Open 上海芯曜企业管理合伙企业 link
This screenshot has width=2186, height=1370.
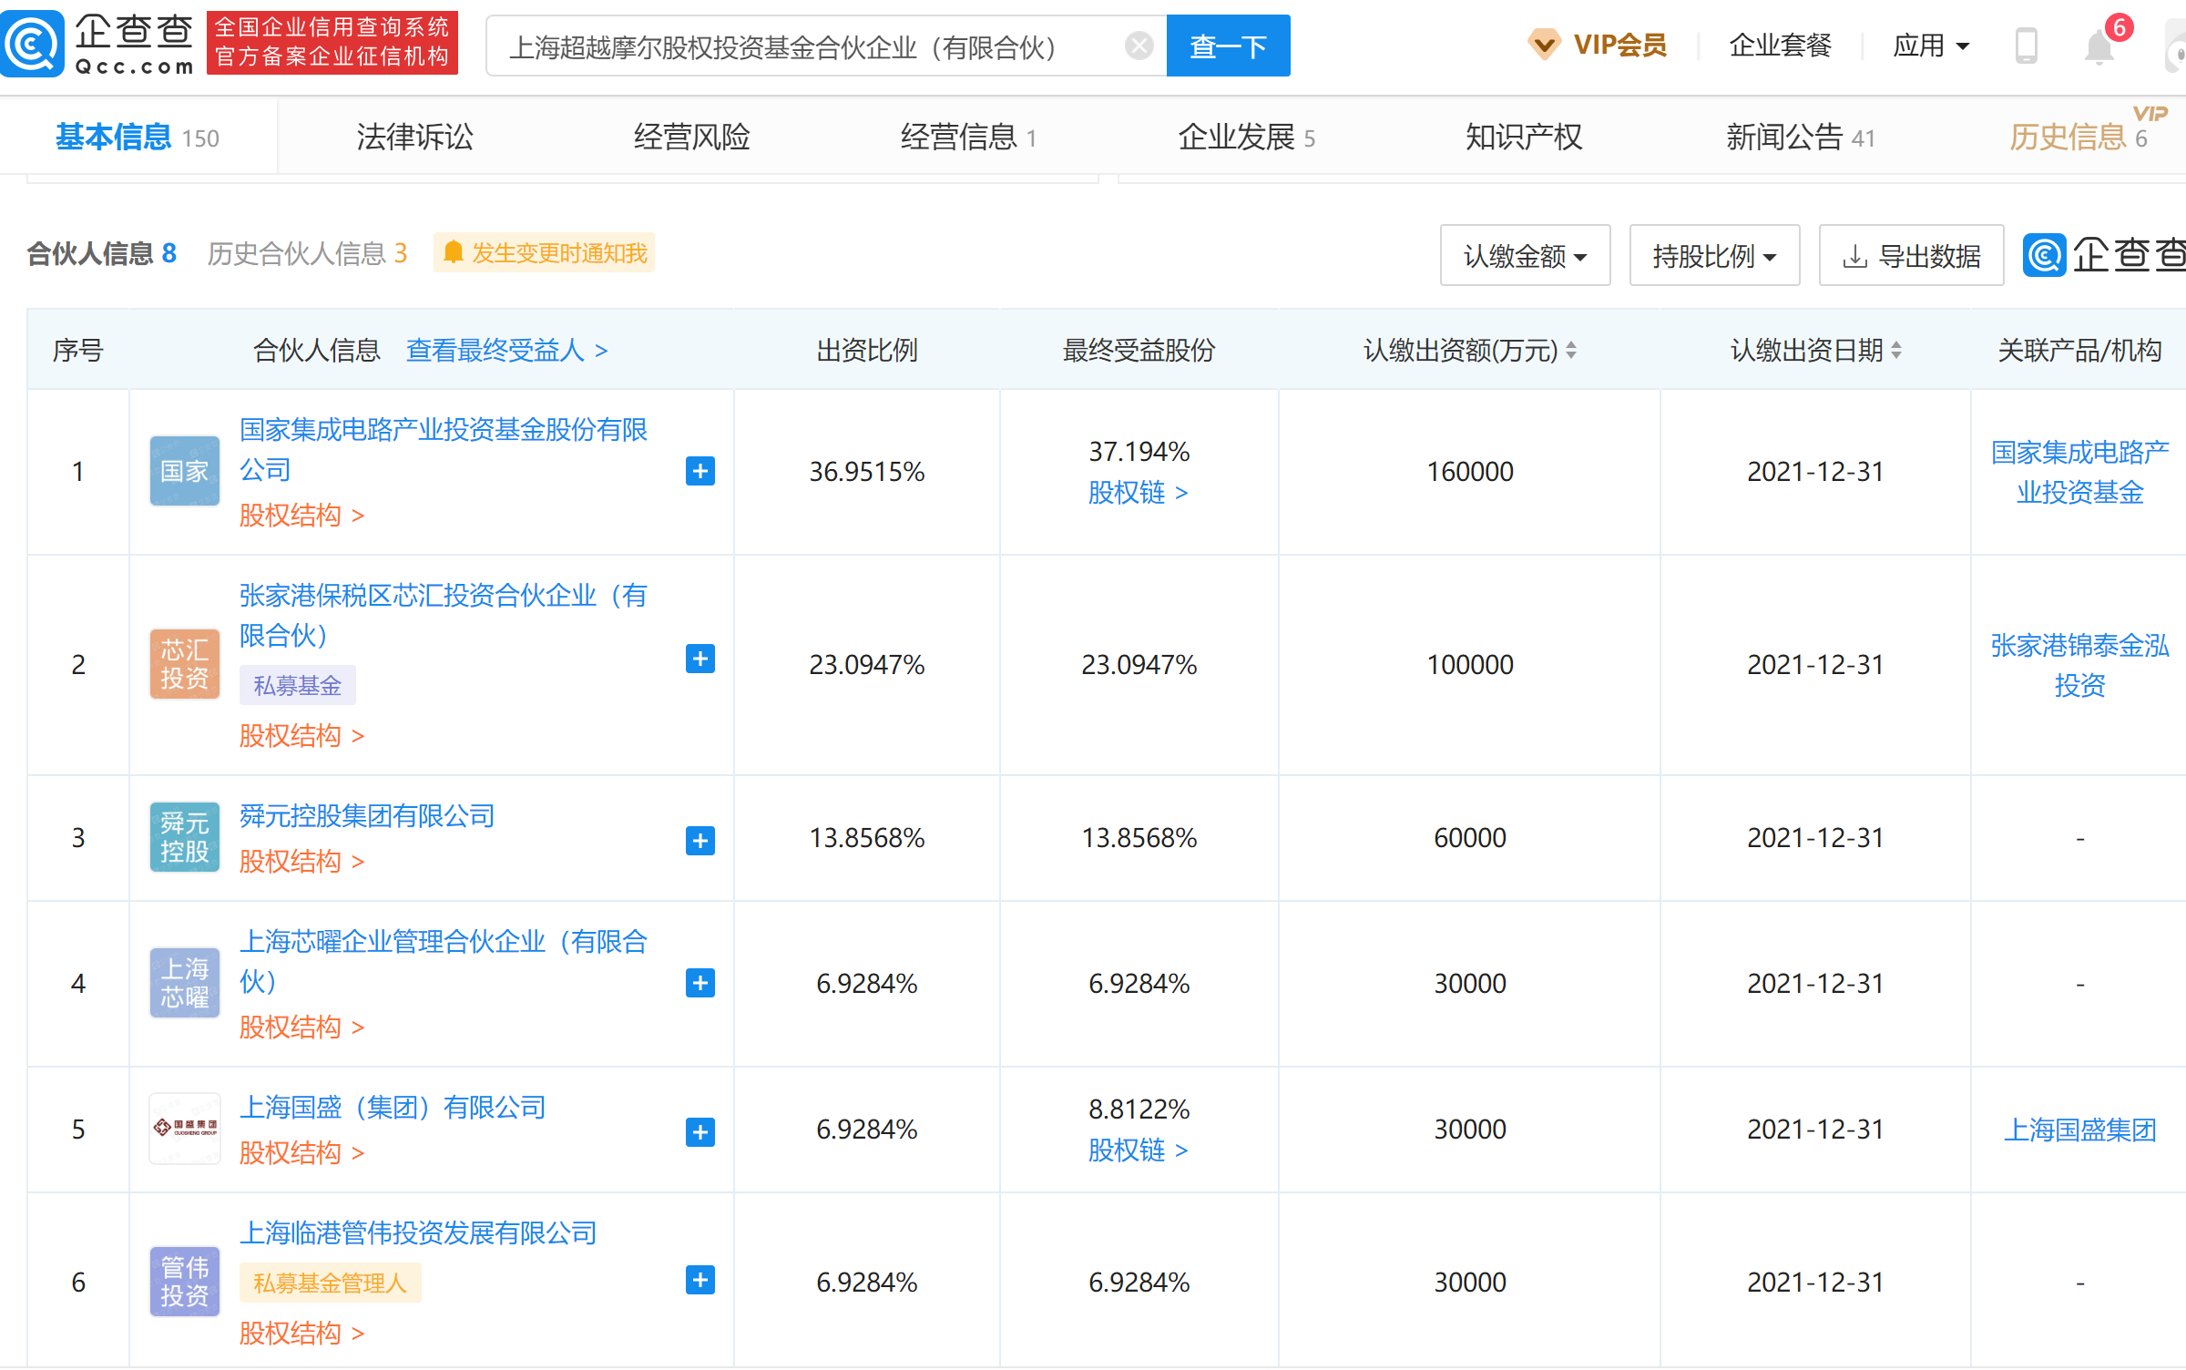pos(444,961)
